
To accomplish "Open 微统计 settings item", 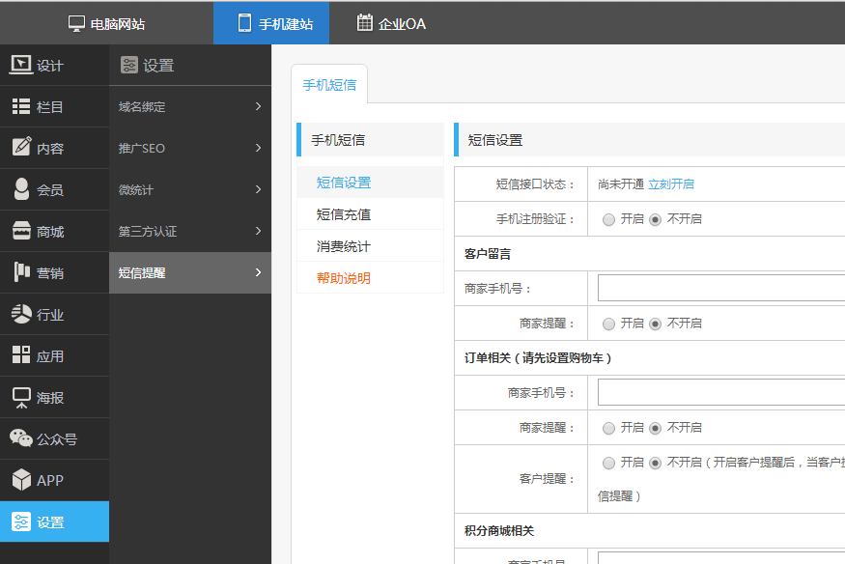I will point(190,189).
